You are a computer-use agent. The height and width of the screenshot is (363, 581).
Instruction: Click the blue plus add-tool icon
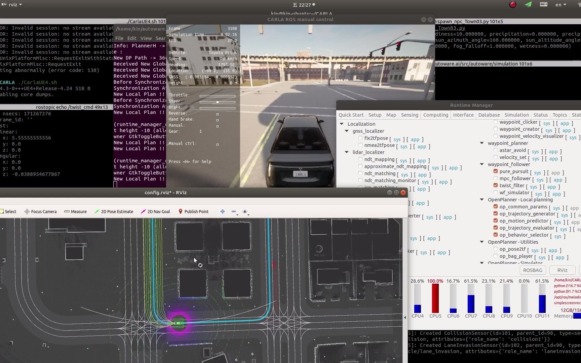[223, 211]
